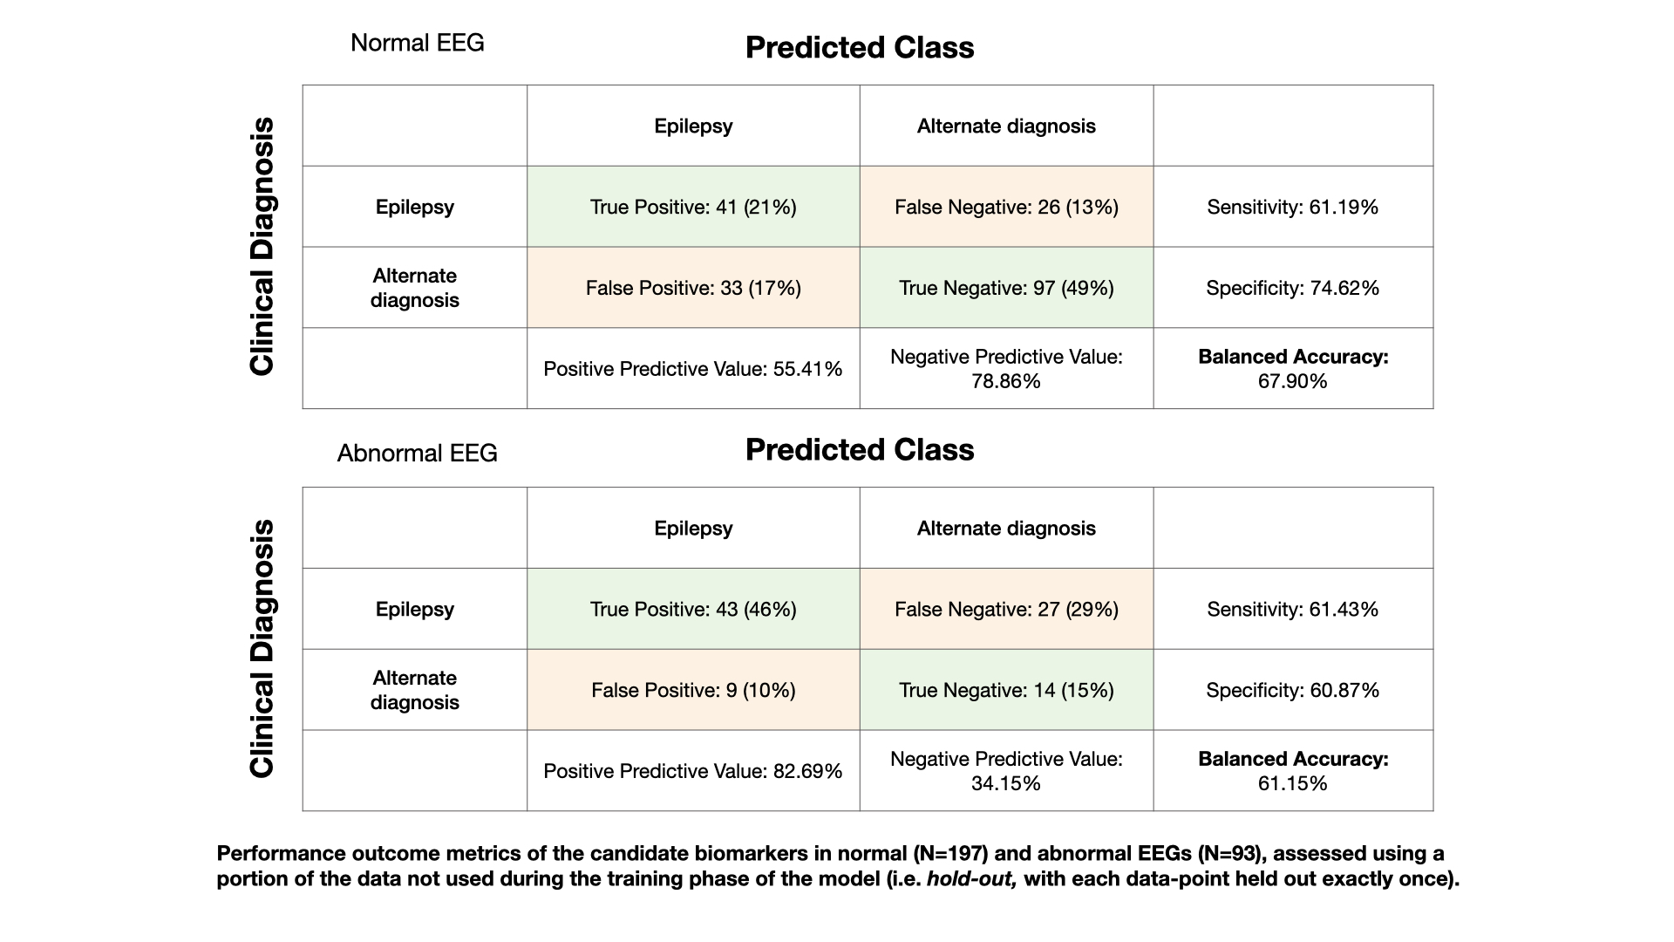Click the Normal EEG label

click(417, 43)
